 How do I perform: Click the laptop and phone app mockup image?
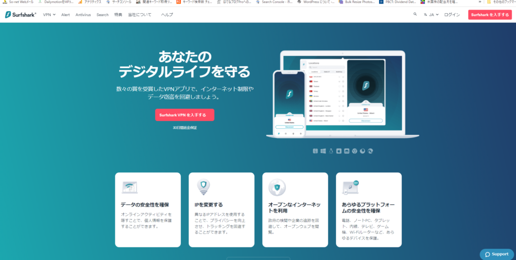click(343, 94)
